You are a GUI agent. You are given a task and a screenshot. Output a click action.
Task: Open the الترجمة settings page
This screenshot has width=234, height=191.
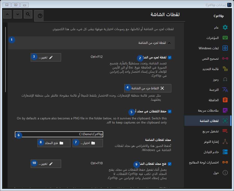pos(208,90)
